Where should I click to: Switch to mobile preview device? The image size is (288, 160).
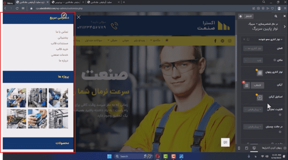[239, 148]
